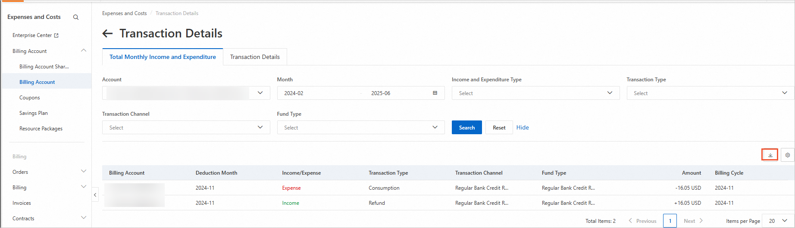Viewport: 795px width, 228px height.
Task: Expand the Account dropdown
Action: pos(260,93)
